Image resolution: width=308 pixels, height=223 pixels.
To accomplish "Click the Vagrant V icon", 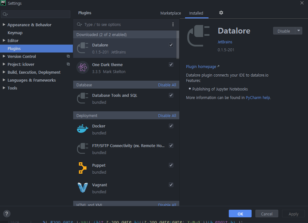I will 82,188.
